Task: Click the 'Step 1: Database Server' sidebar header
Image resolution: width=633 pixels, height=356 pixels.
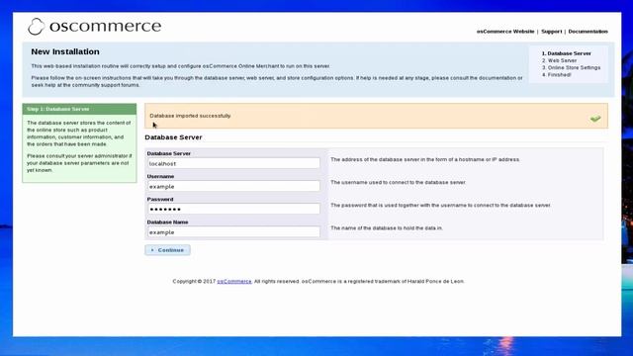Action: [x=79, y=109]
